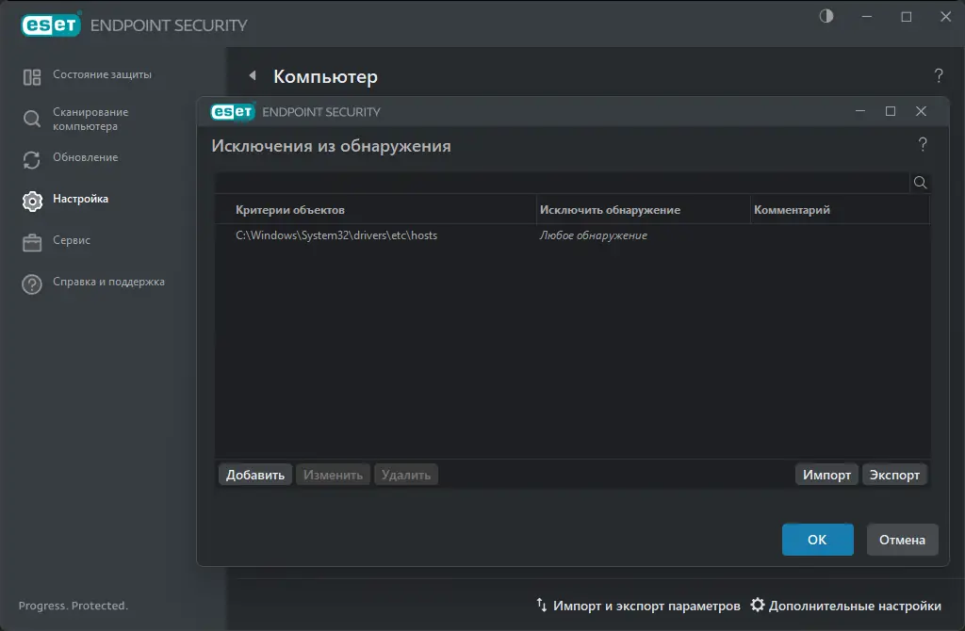Click the Экспорт button
965x631 pixels.
pos(894,475)
